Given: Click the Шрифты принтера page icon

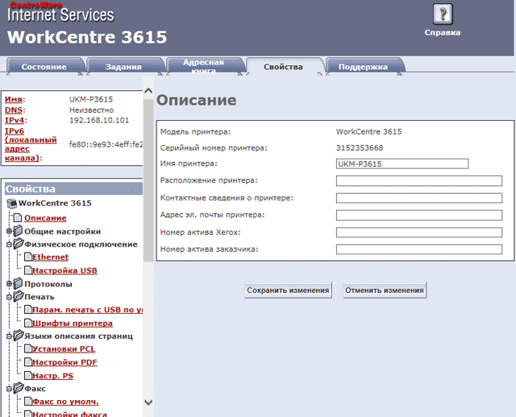Looking at the screenshot, I should [x=28, y=324].
